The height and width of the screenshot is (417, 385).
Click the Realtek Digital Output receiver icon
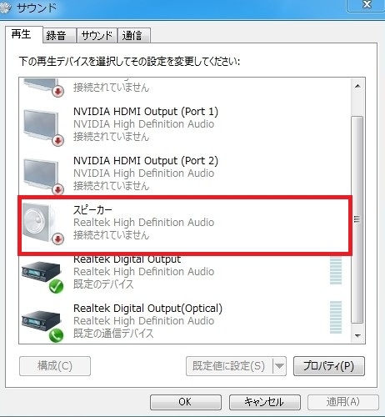click(41, 271)
